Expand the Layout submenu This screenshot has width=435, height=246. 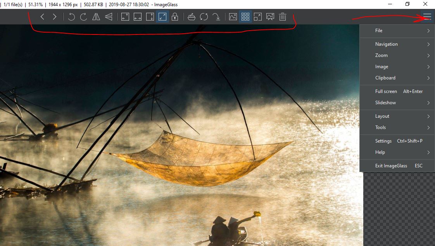point(382,116)
